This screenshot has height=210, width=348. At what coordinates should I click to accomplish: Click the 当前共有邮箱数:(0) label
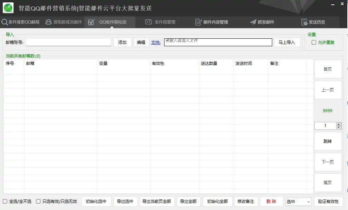(x=23, y=56)
